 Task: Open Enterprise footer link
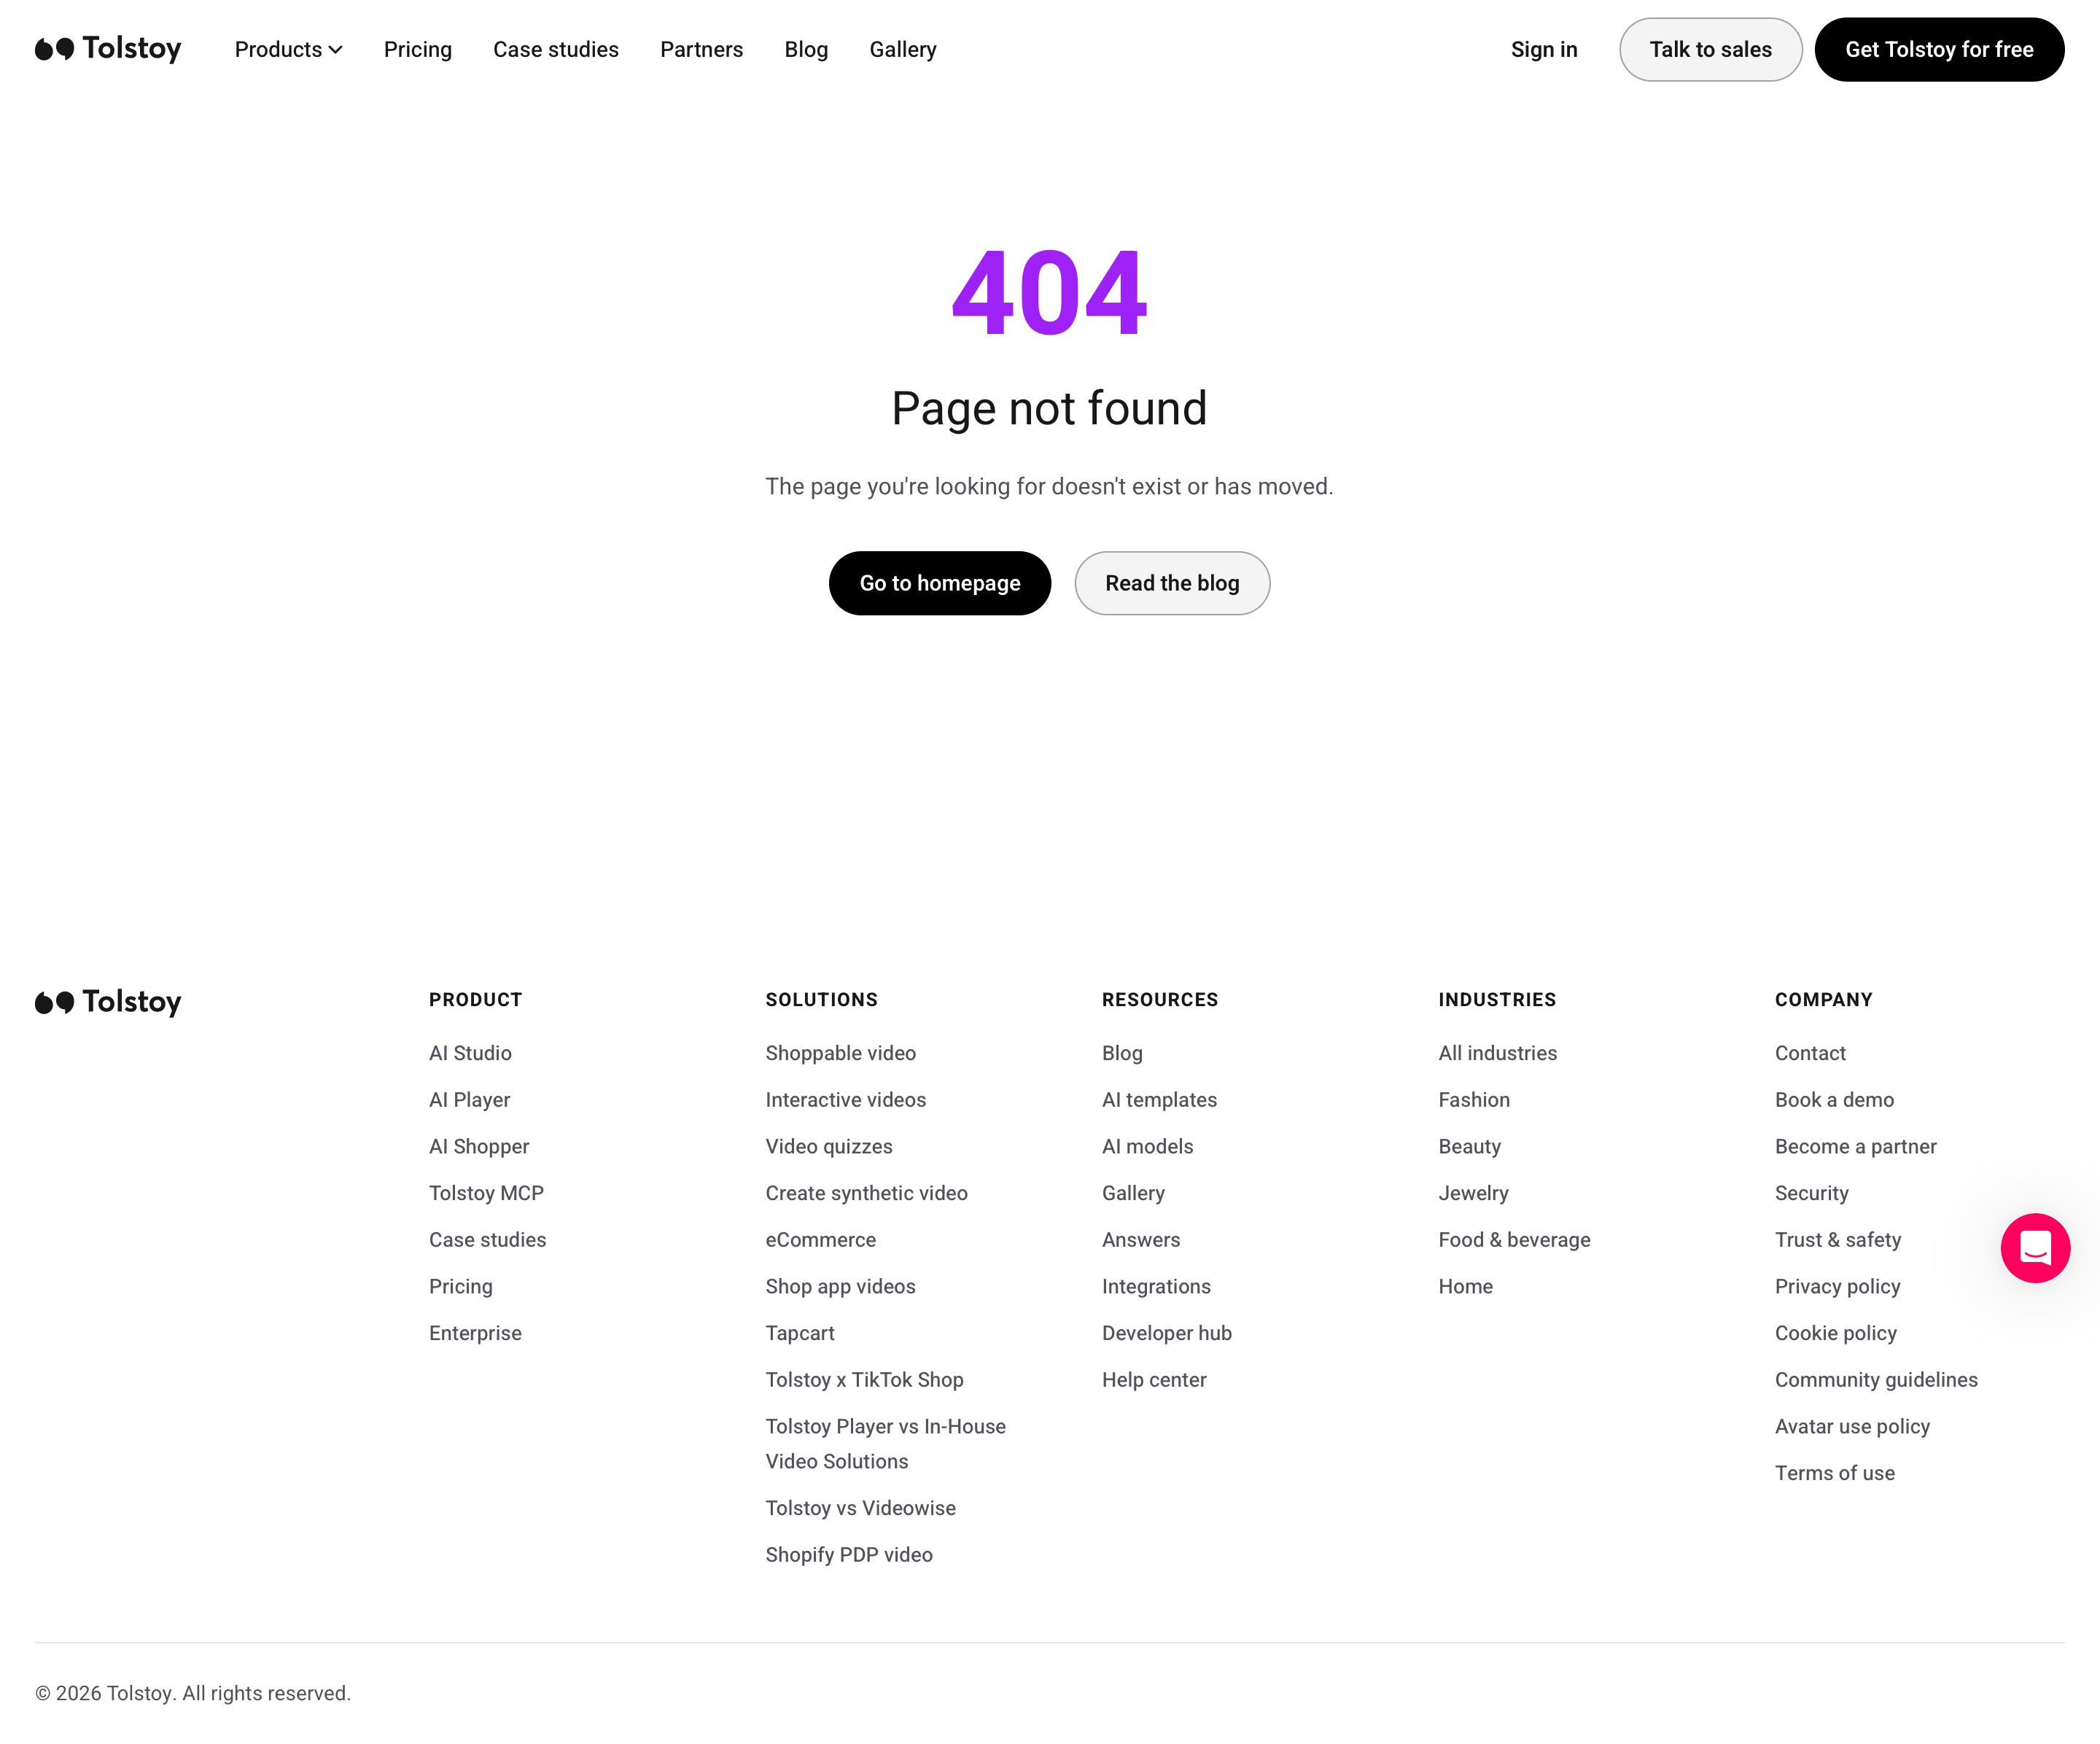coord(475,1333)
